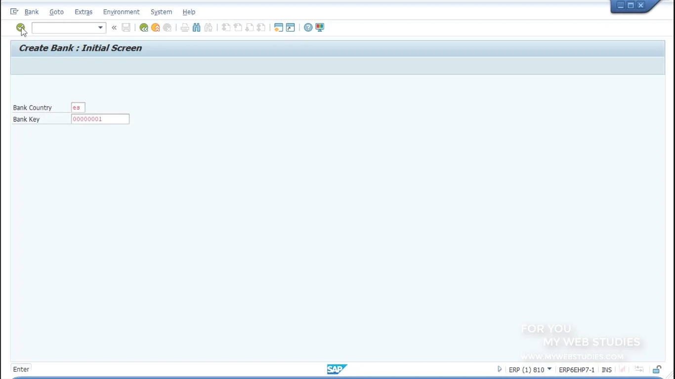
Task: Collapse command field with double chevron
Action: coord(114,28)
